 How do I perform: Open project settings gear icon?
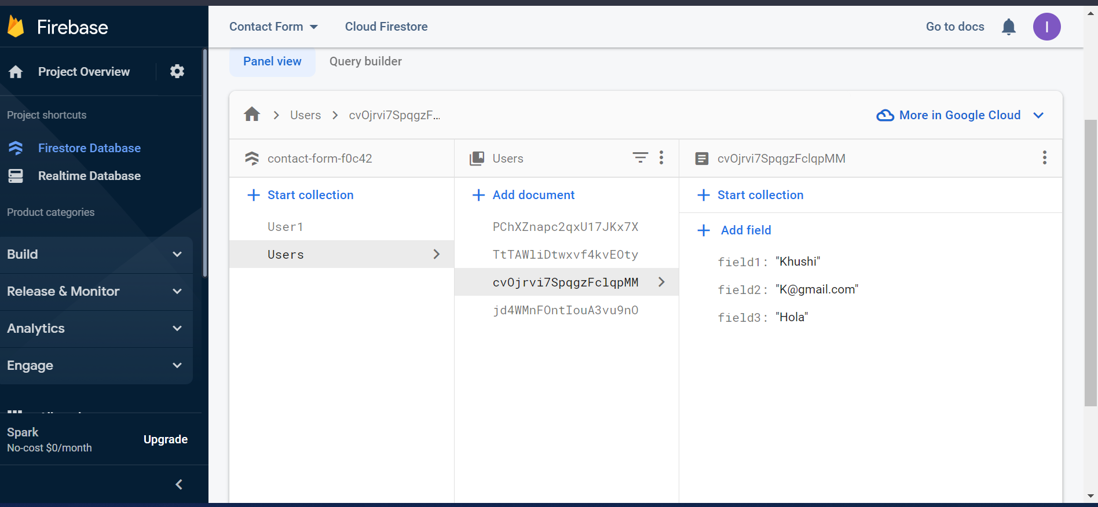pos(177,71)
